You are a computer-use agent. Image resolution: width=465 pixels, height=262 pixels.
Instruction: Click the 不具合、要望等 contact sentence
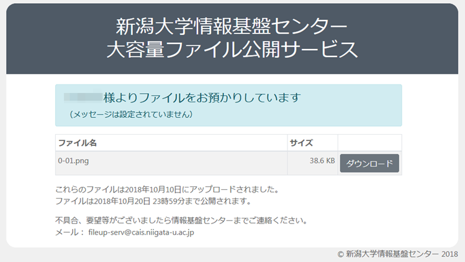click(x=181, y=220)
